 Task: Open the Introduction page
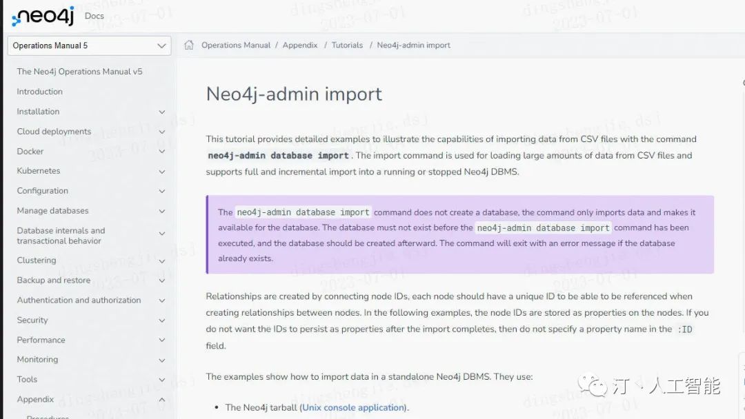click(x=40, y=92)
